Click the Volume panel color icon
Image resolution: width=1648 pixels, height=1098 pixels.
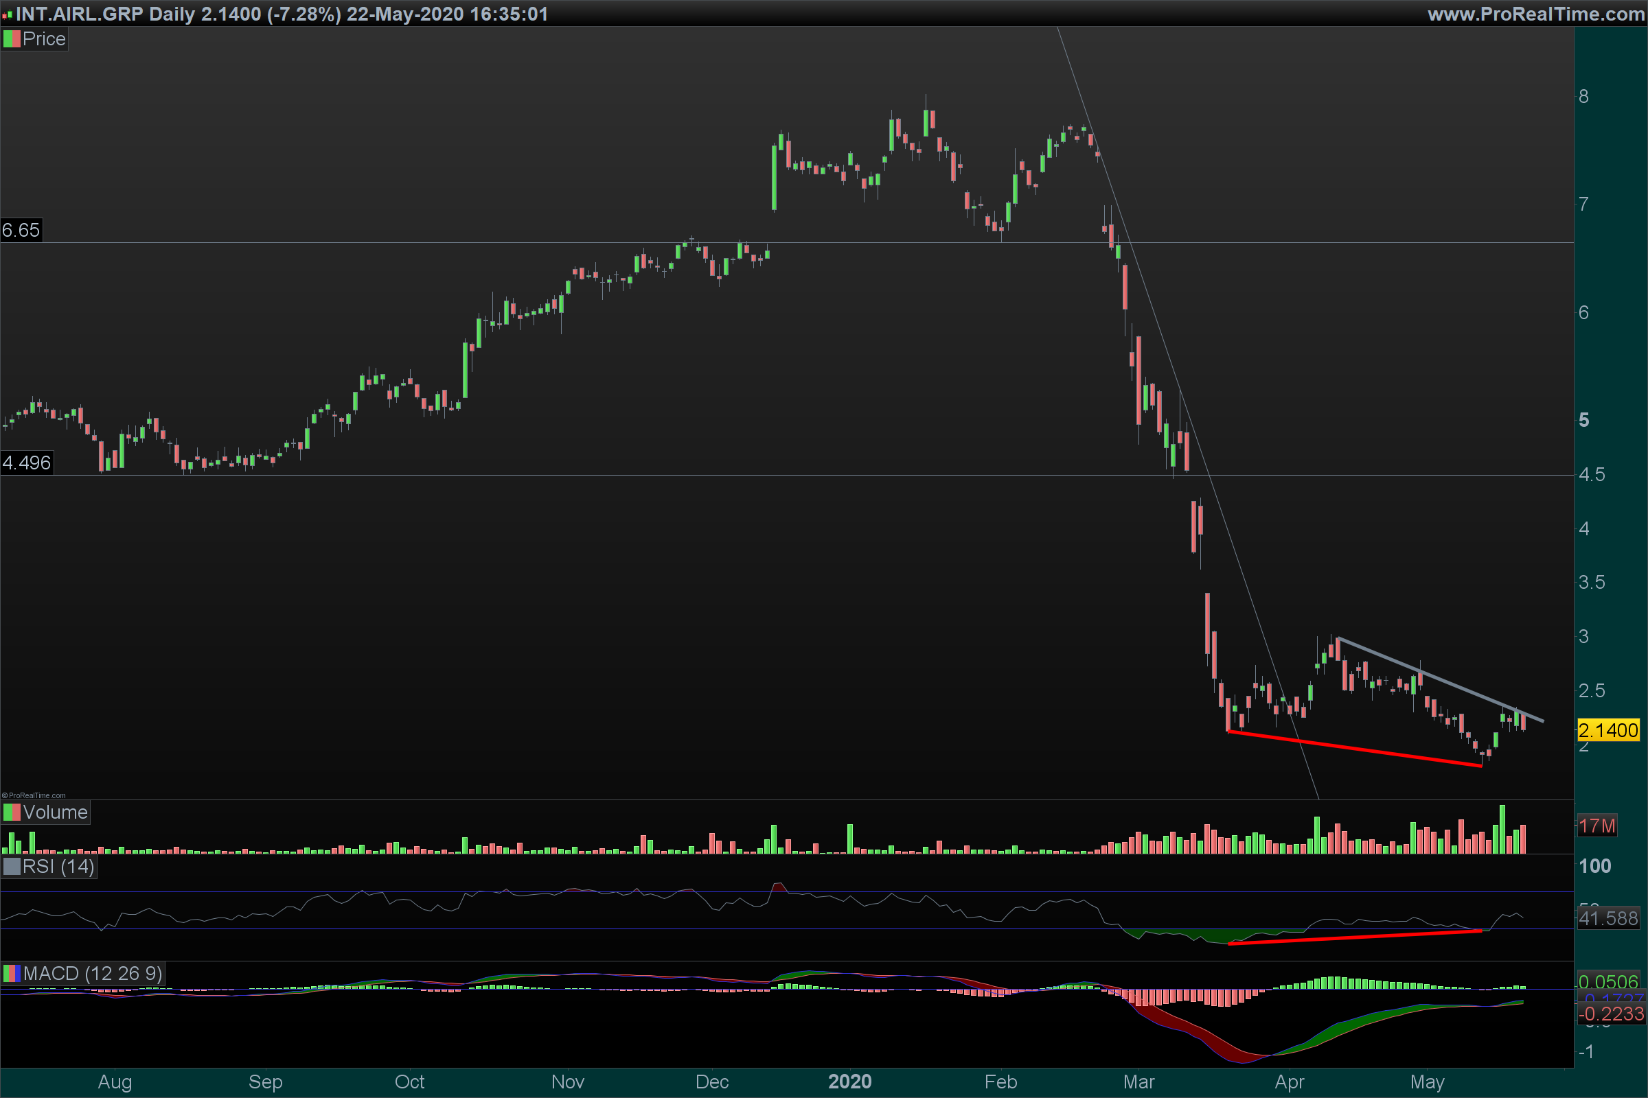click(x=11, y=813)
